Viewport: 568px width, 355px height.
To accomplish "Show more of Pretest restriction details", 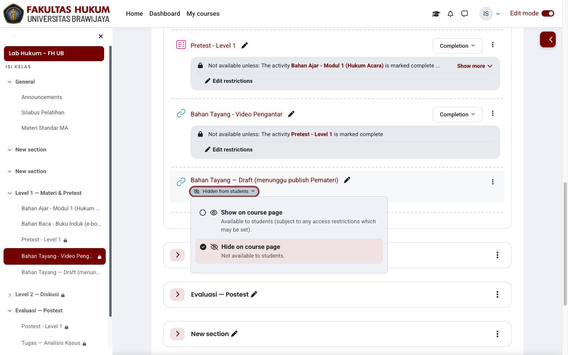I will coord(475,66).
